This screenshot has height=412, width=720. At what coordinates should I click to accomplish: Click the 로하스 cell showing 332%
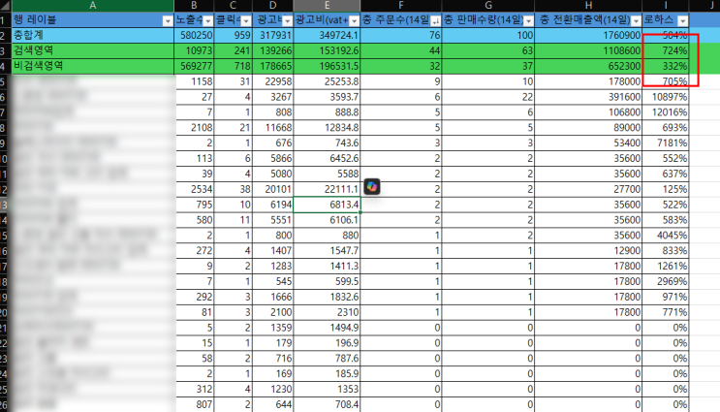point(666,66)
